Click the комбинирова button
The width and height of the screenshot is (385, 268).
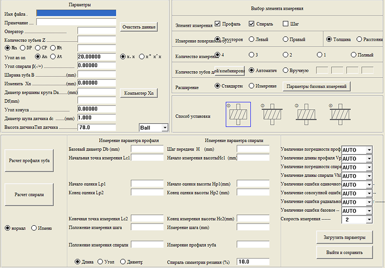229,71
